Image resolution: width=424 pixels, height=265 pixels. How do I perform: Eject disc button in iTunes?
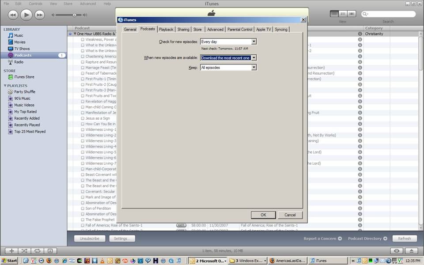pyautogui.click(x=411, y=251)
